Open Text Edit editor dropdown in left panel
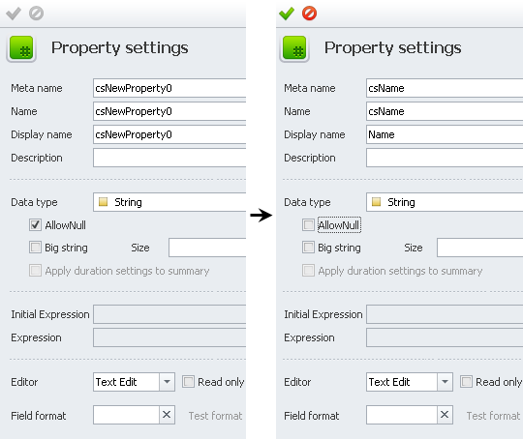This screenshot has height=439, width=523. coord(167,382)
